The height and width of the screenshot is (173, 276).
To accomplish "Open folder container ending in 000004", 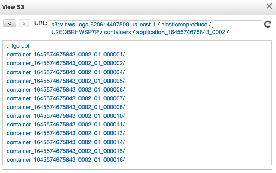I will [66, 72].
